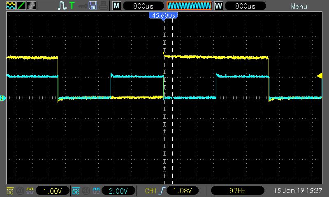Click the gray key lock icon

pos(83,6)
